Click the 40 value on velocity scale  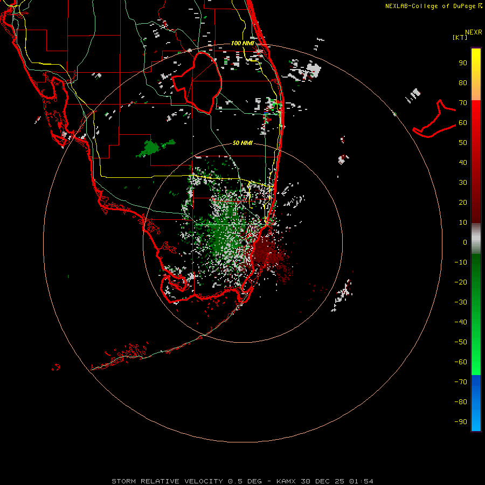(463, 162)
